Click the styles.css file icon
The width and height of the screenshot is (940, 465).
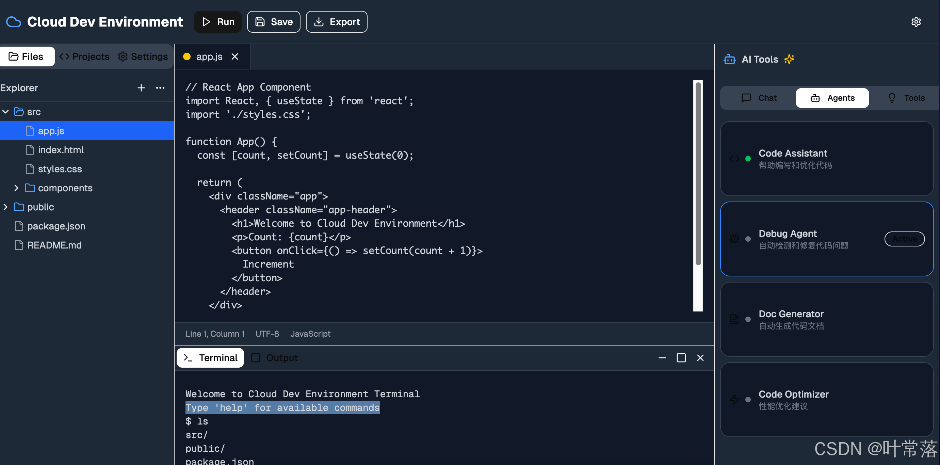point(30,169)
